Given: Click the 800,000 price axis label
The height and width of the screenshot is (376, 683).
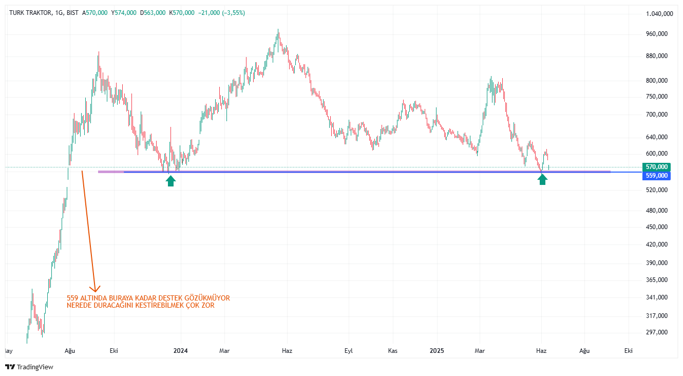Looking at the screenshot, I should point(657,81).
